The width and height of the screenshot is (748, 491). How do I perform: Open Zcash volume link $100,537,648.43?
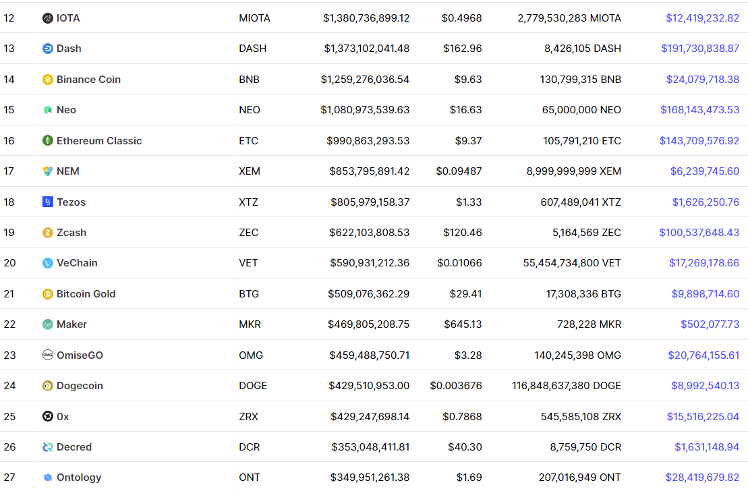coord(699,233)
